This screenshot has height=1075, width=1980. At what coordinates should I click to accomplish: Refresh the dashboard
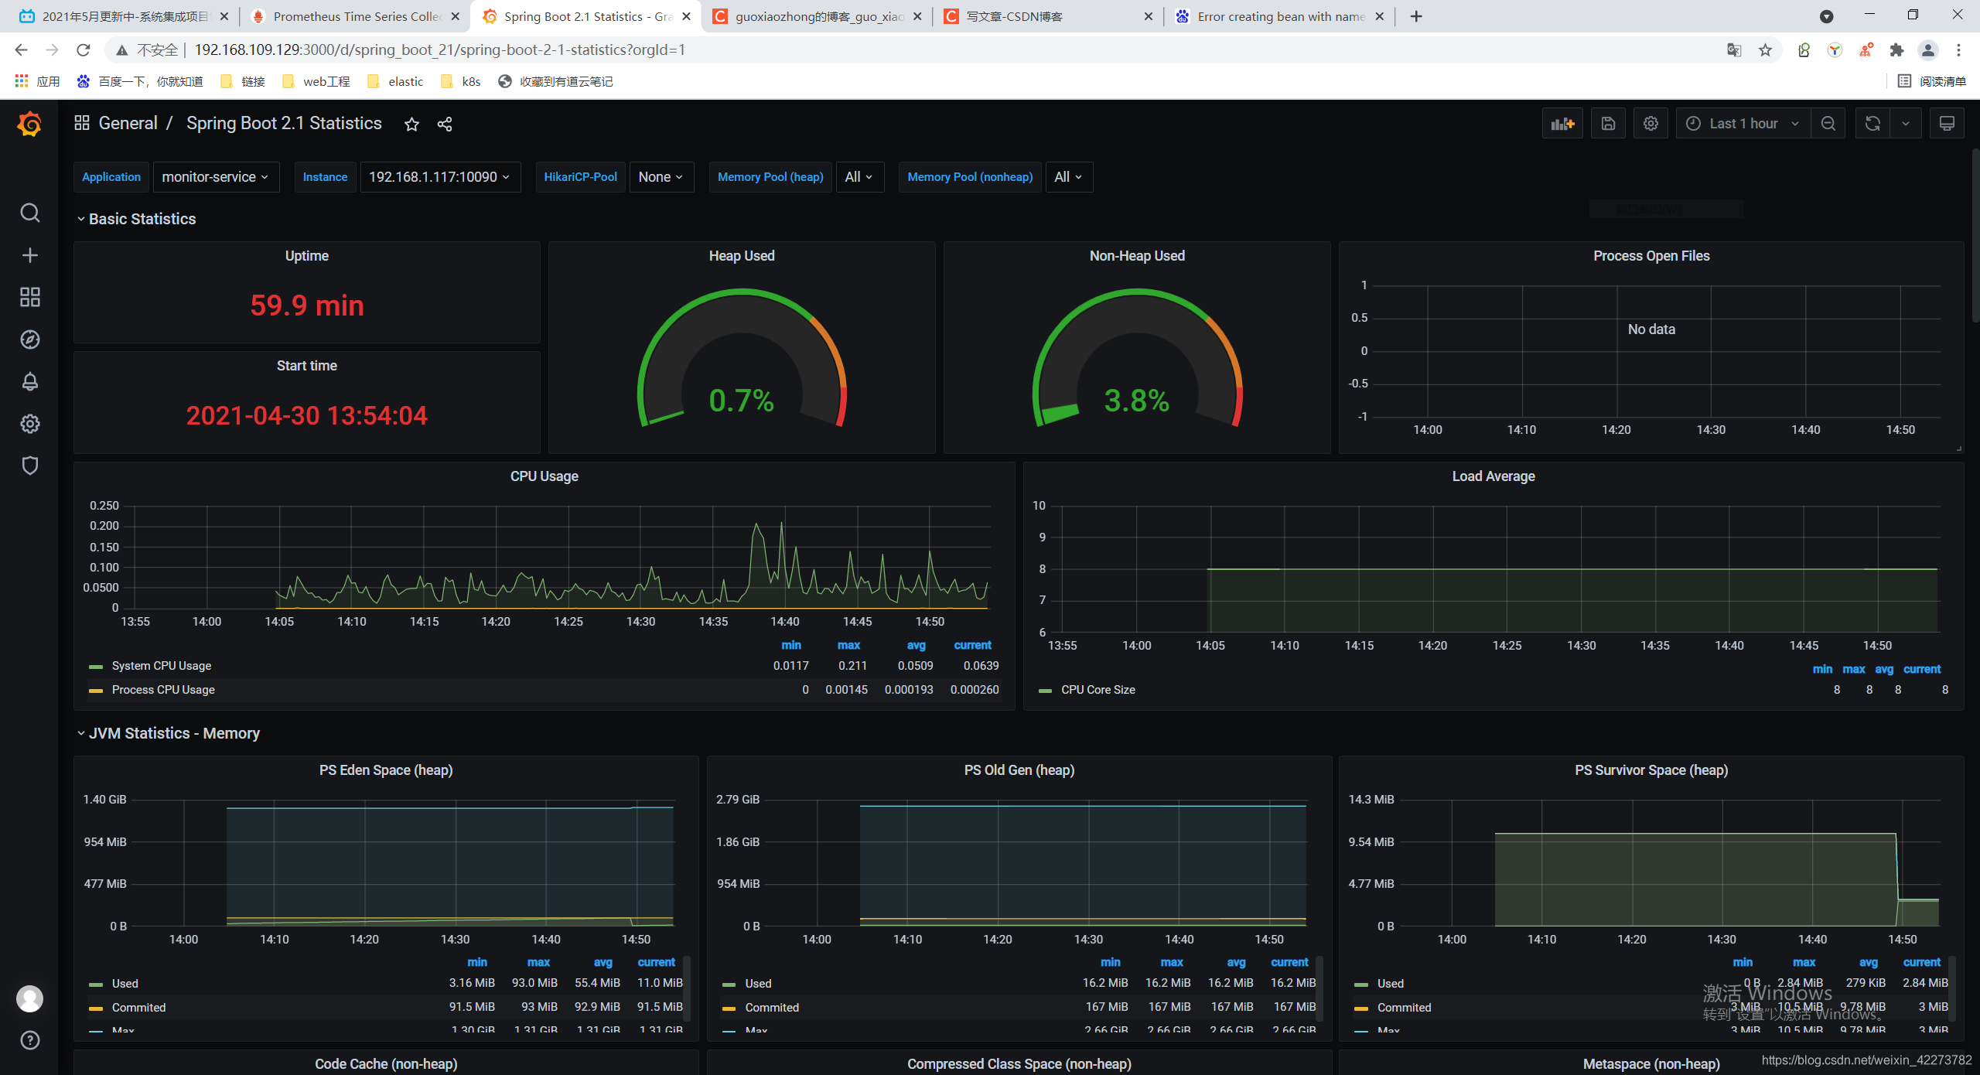pyautogui.click(x=1872, y=124)
